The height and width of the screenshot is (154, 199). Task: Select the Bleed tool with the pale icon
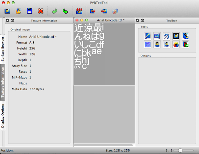click(x=166, y=44)
